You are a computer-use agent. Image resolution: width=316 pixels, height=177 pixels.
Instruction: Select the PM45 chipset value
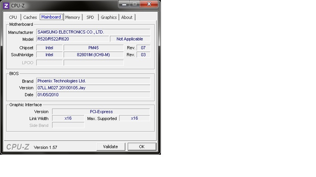click(93, 48)
